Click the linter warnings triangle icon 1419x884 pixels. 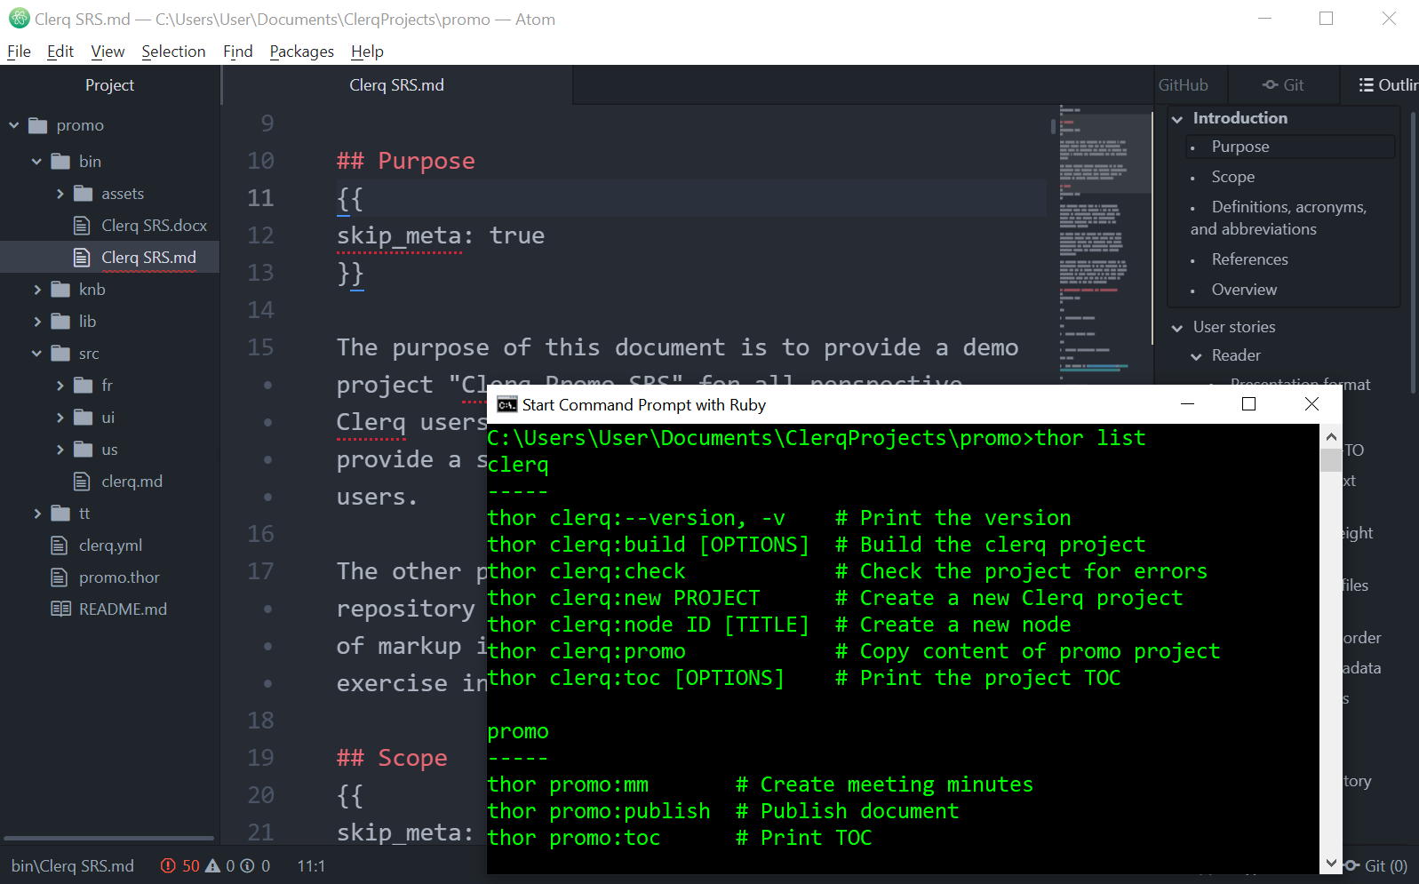(x=213, y=865)
